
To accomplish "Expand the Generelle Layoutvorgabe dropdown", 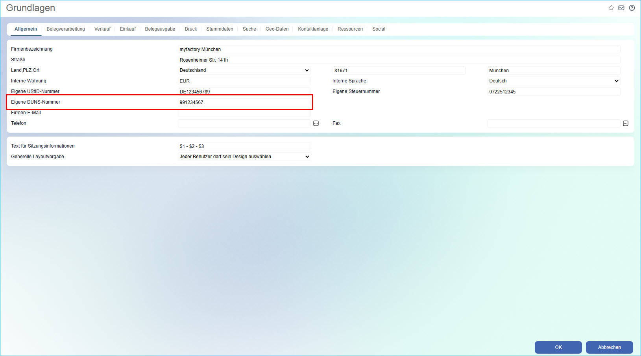I will [244, 157].
